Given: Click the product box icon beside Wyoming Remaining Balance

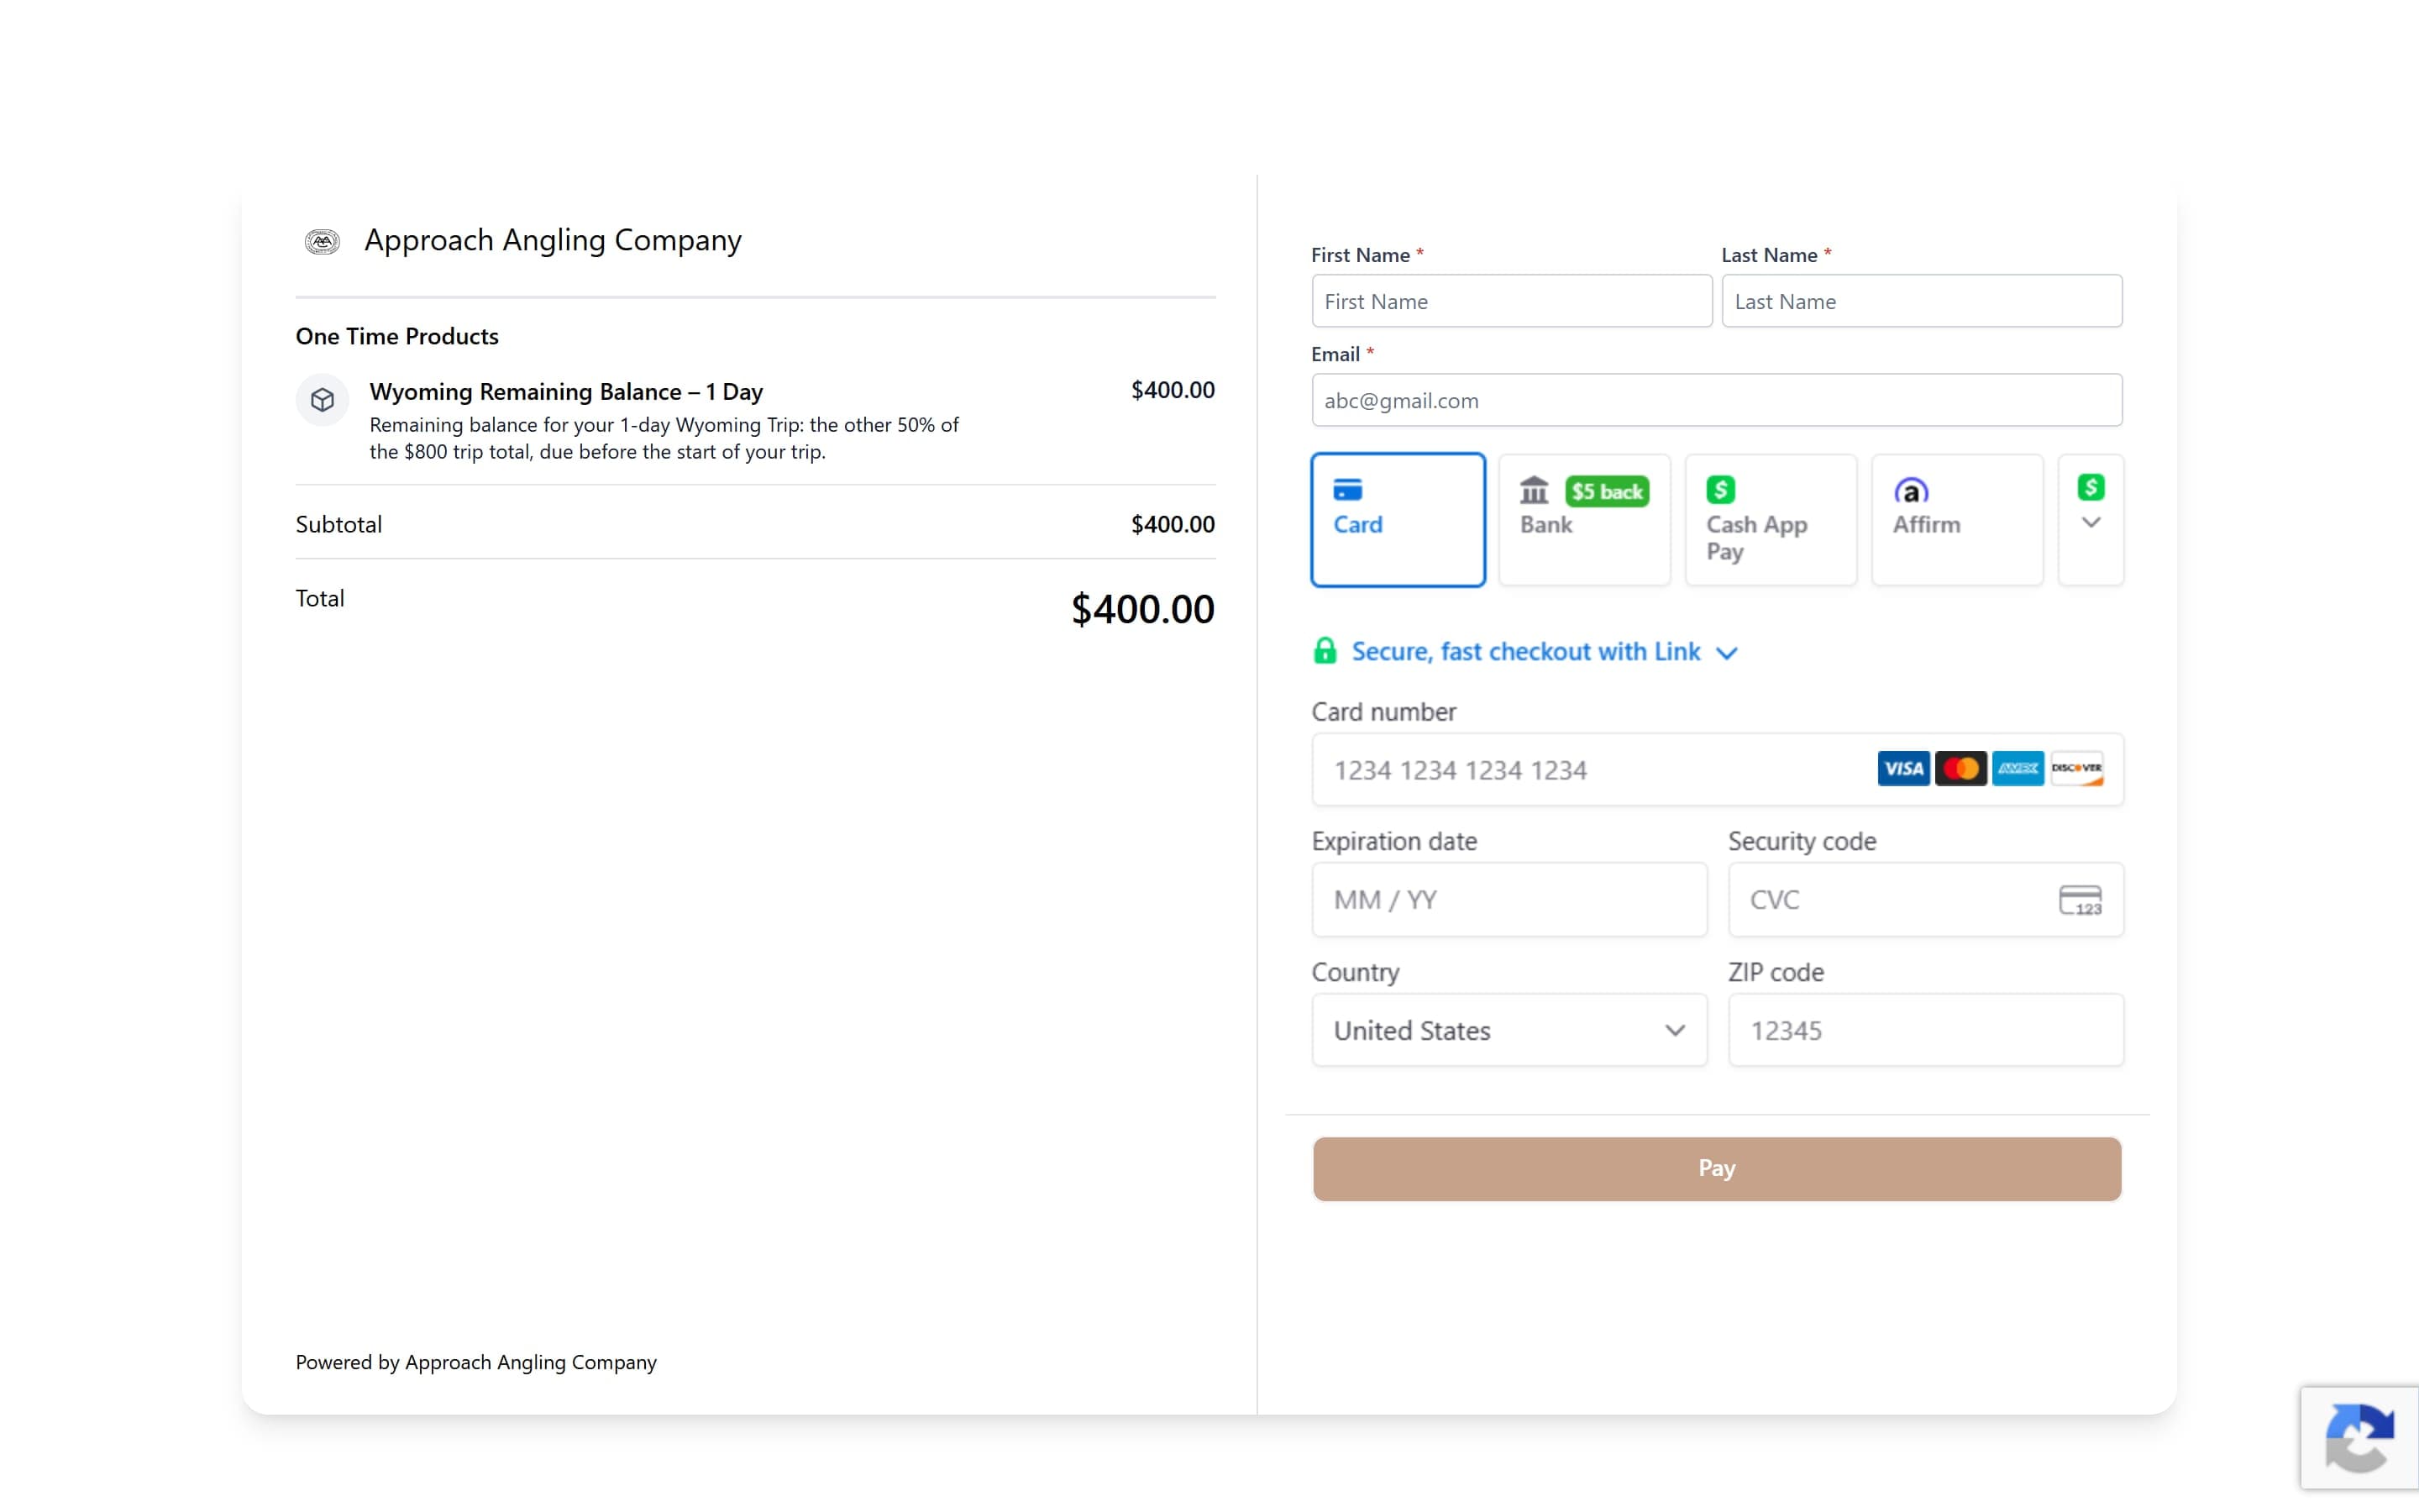Looking at the screenshot, I should [x=322, y=400].
